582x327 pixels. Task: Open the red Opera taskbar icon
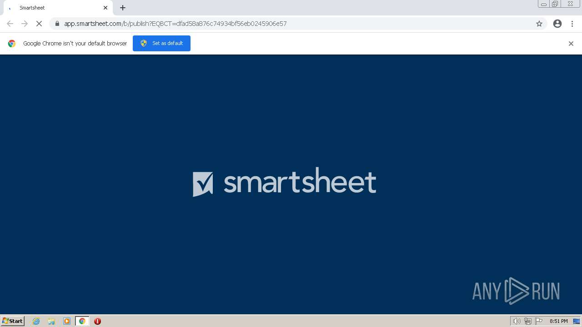[x=97, y=321]
